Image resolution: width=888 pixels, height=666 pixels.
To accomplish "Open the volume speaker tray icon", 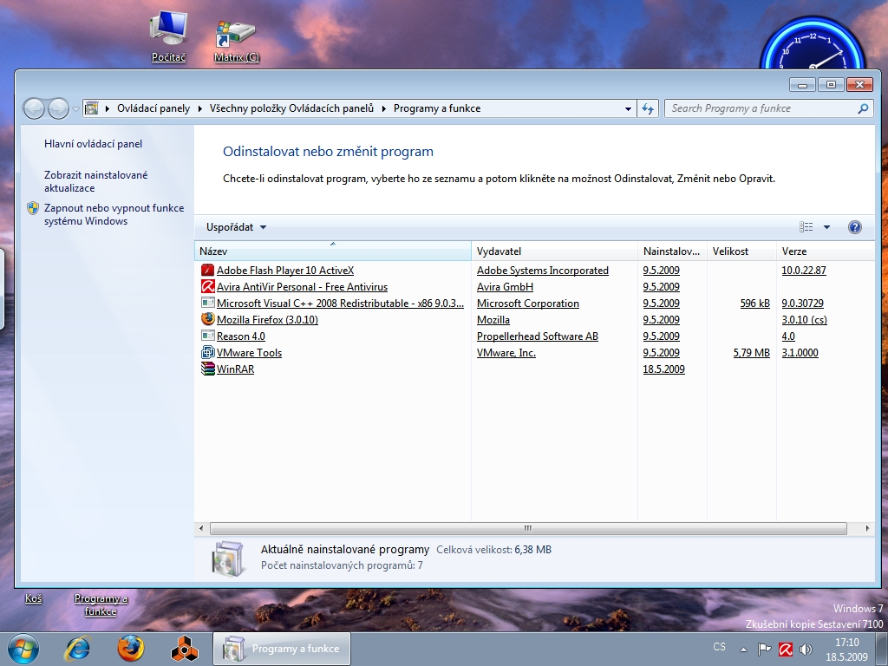I will click(806, 649).
